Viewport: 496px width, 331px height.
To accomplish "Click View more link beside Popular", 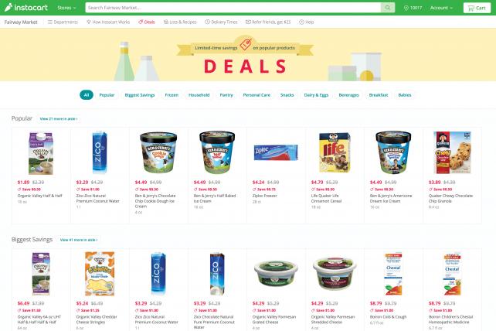I will tap(59, 119).
